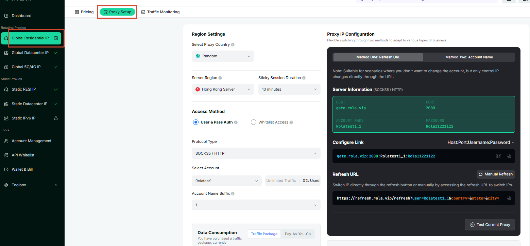
Task: Switch to Pay-As-You-Go tab
Action: 298,234
